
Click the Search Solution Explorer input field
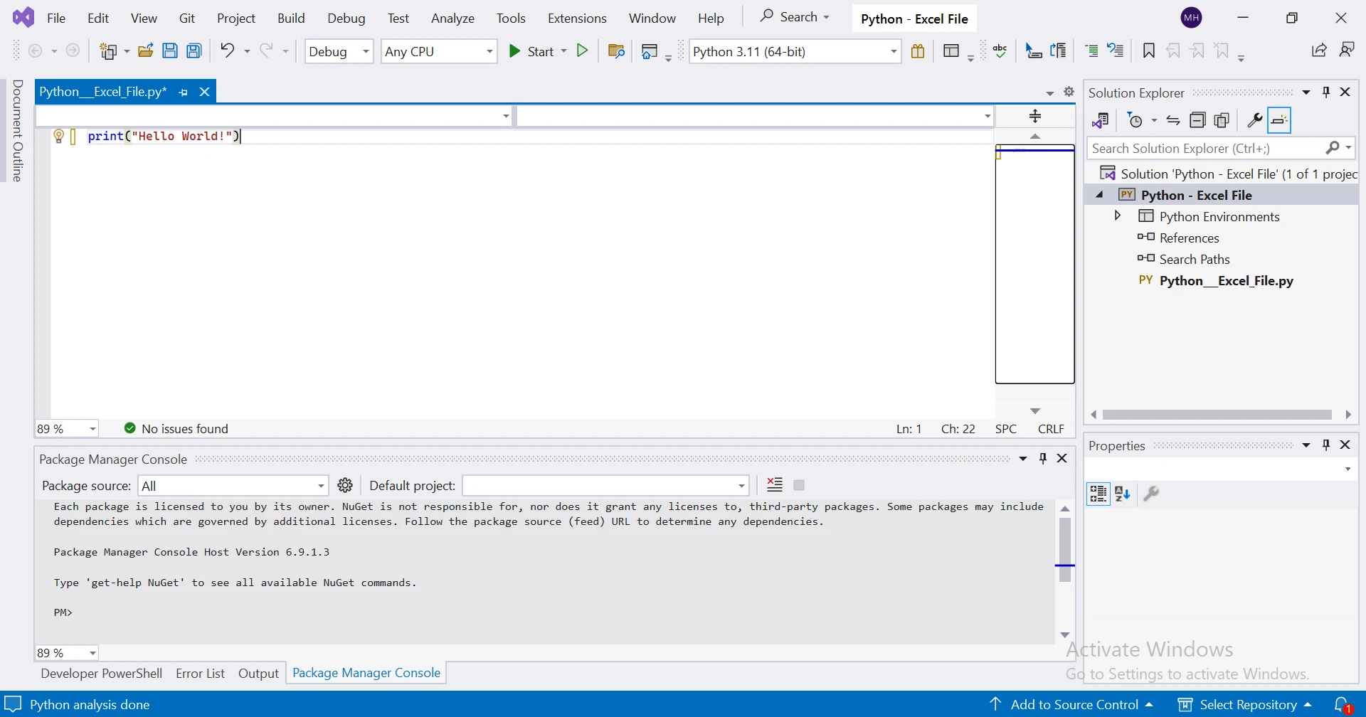tap(1204, 148)
